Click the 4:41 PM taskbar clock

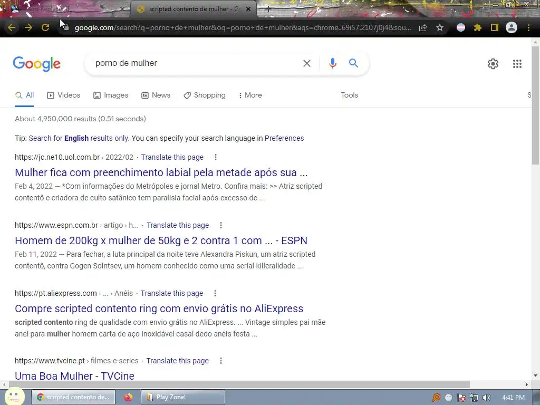tap(513, 398)
